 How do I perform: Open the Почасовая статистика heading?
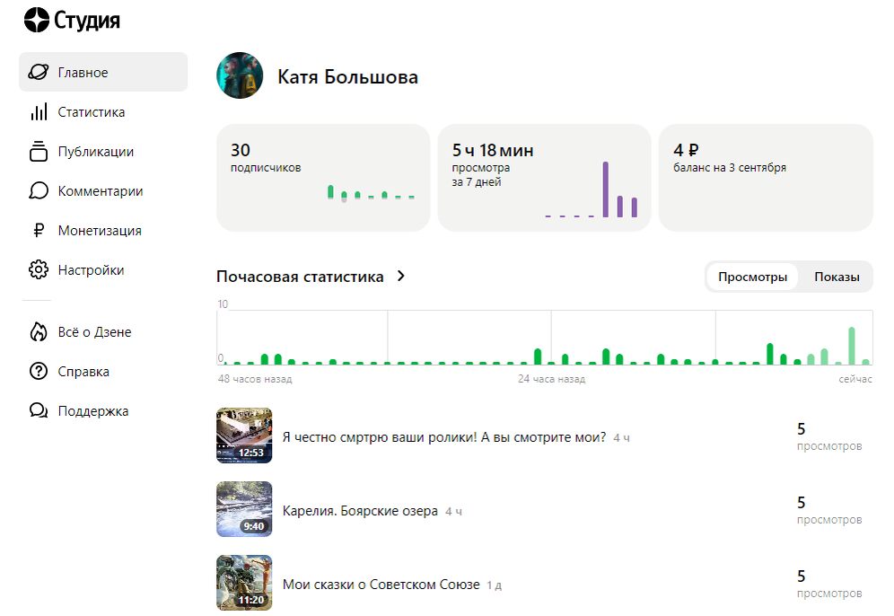coord(300,277)
